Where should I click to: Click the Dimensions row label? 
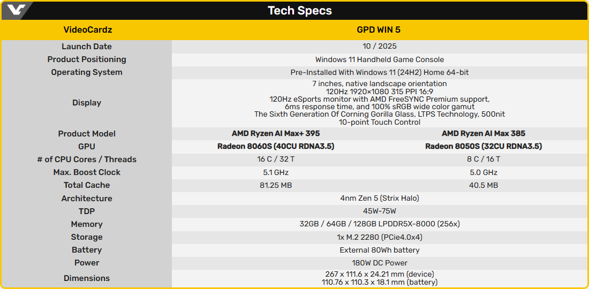coord(87,278)
